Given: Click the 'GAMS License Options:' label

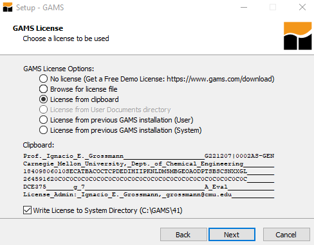Looking at the screenshot, I should (x=59, y=69).
